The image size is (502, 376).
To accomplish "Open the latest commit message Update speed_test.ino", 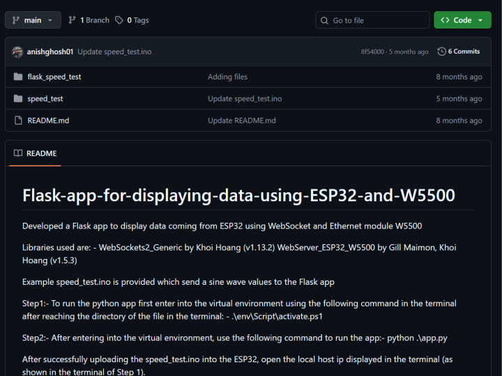I will tap(114, 52).
